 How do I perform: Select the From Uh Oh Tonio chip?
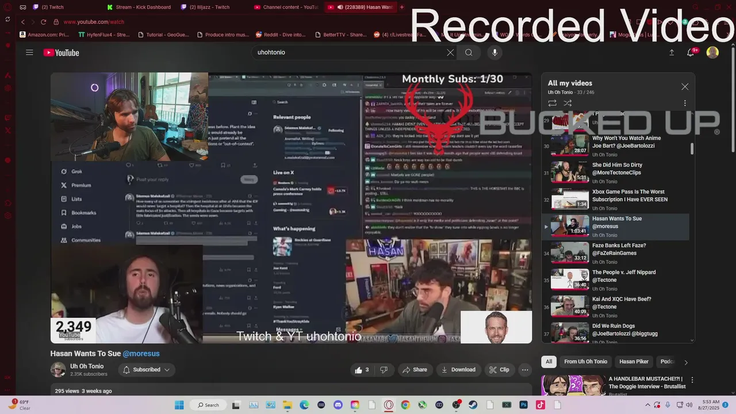point(585,362)
